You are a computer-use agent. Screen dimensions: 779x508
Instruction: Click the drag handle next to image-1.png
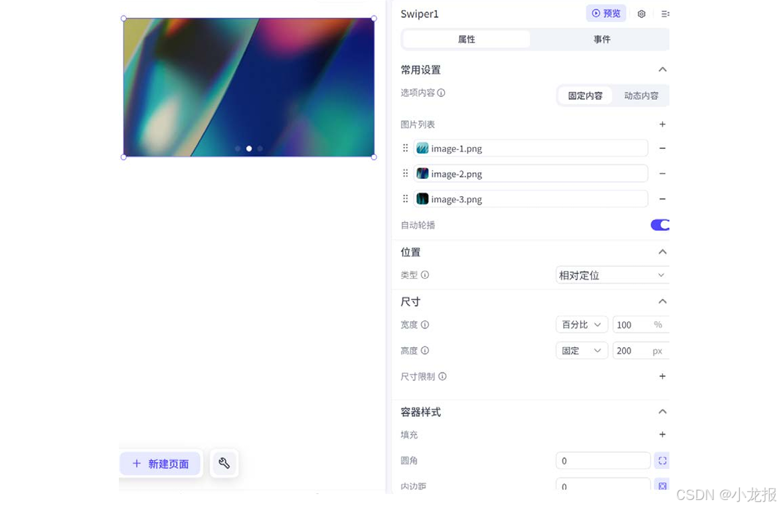coord(405,148)
